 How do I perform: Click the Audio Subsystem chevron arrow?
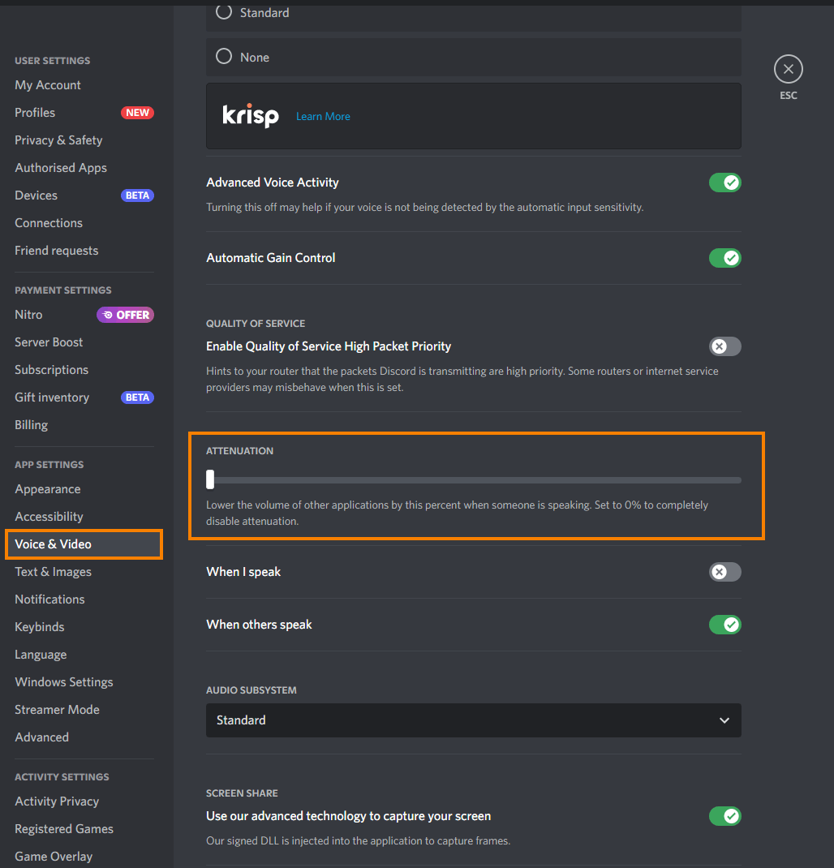pyautogui.click(x=724, y=720)
